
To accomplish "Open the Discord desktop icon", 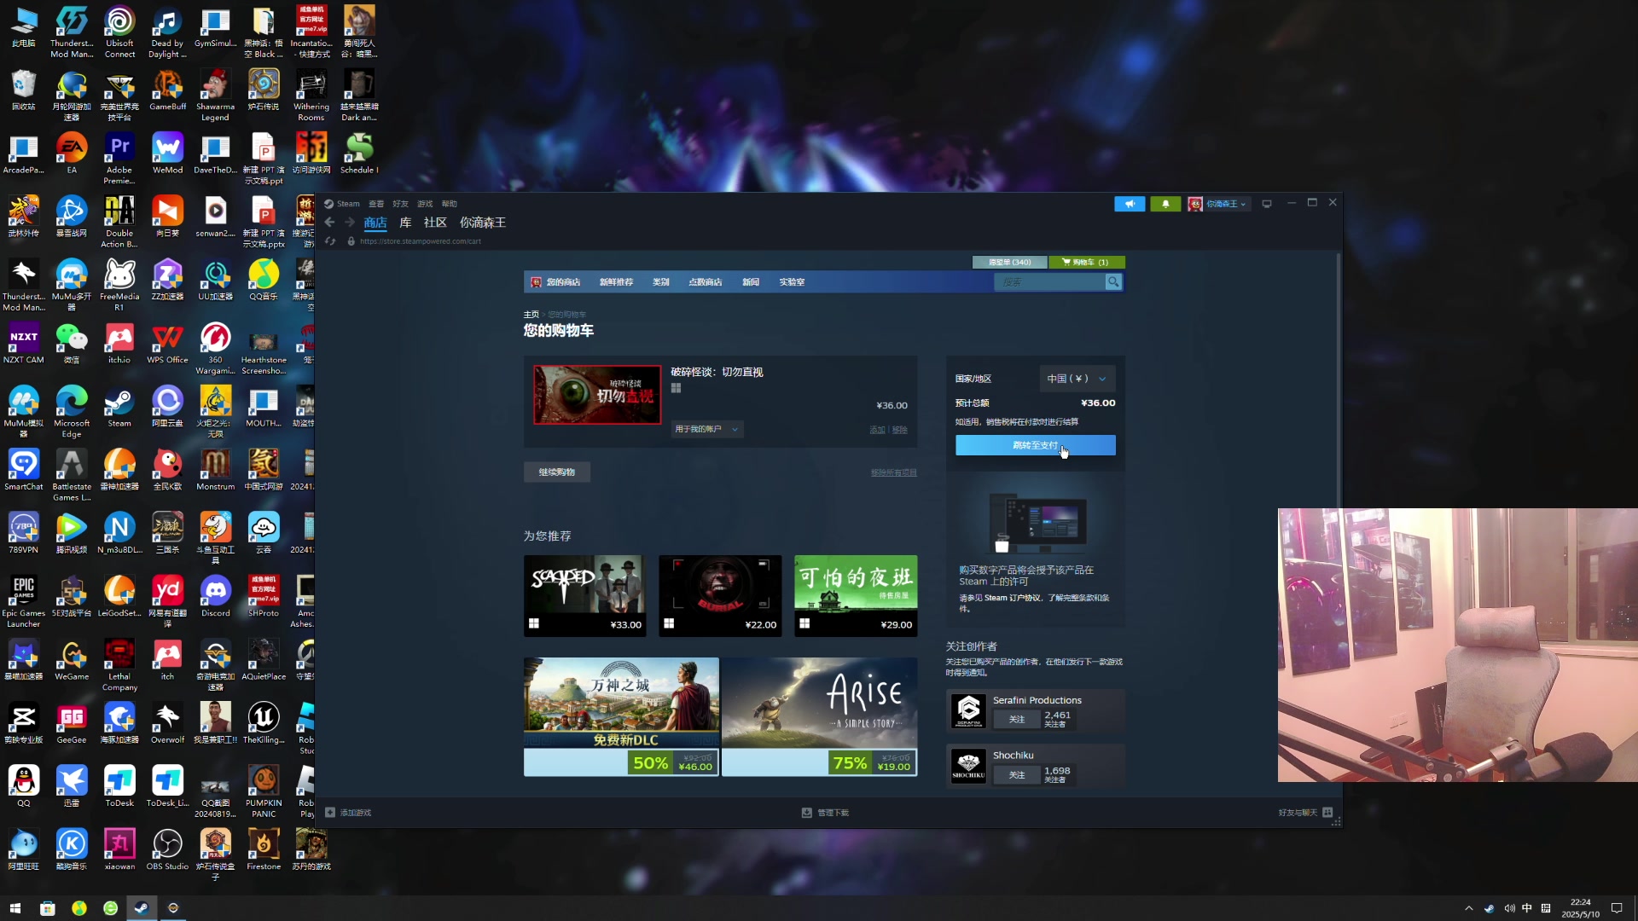I will point(215,597).
